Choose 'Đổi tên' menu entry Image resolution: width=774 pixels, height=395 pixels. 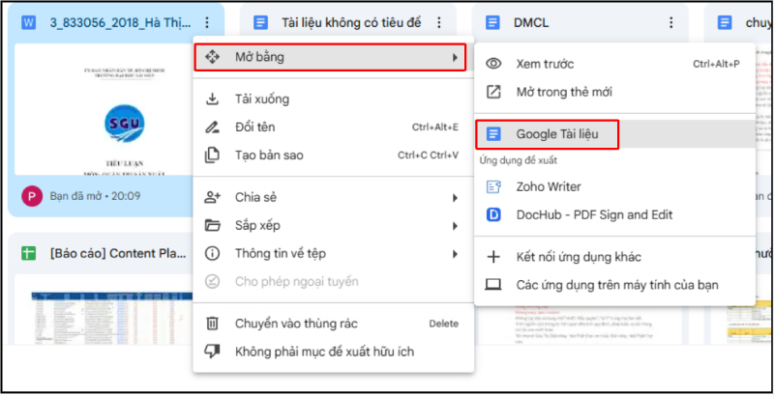[333, 127]
